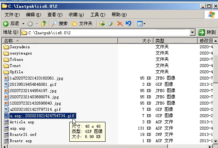Click the vertical scrollbar up arrow
218x148 pixels.
click(x=216, y=41)
